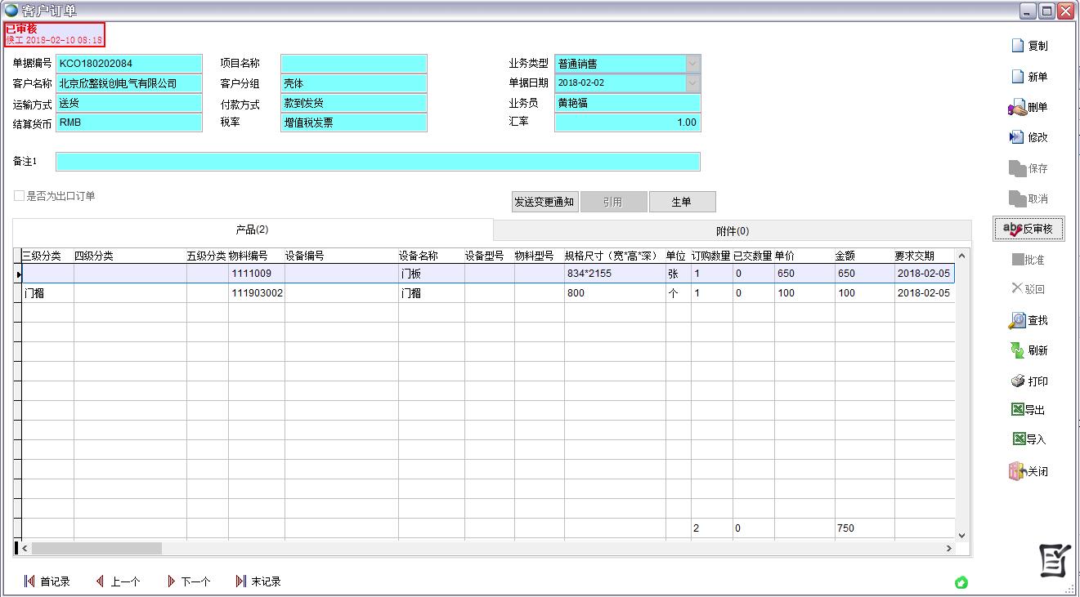Viewport: 1080px width, 597px height.
Task: Create a new order with 新单
Action: [x=1018, y=77]
